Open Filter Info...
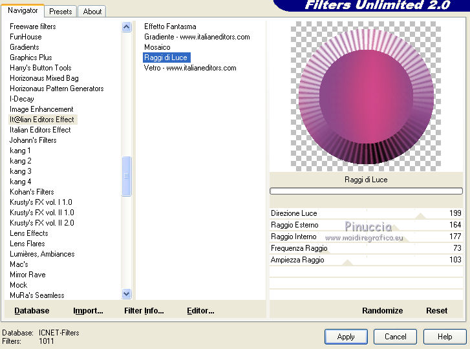 tap(144, 311)
